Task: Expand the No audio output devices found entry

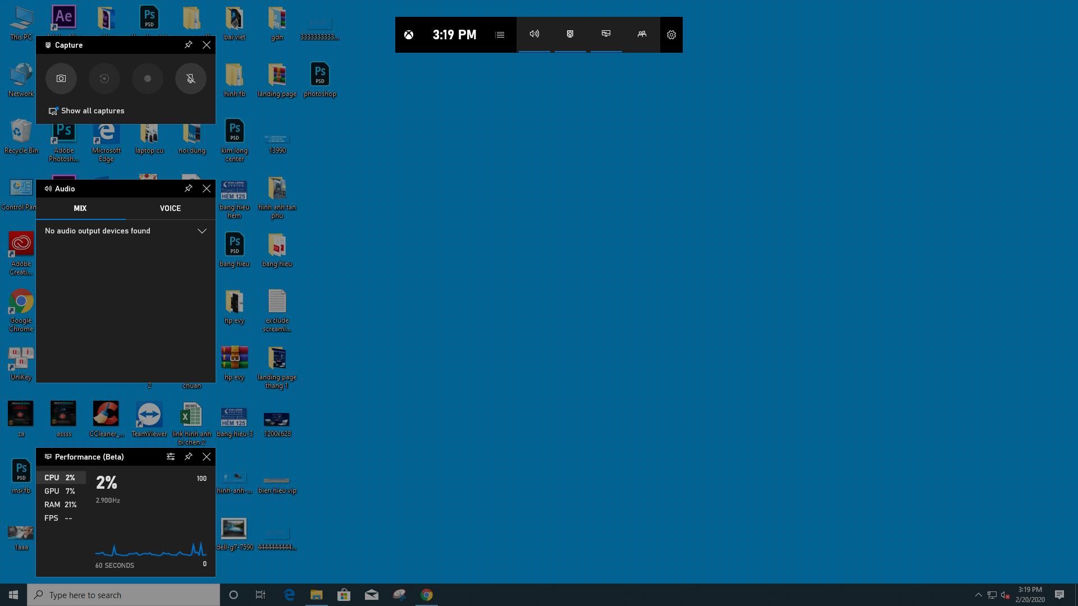Action: tap(202, 231)
